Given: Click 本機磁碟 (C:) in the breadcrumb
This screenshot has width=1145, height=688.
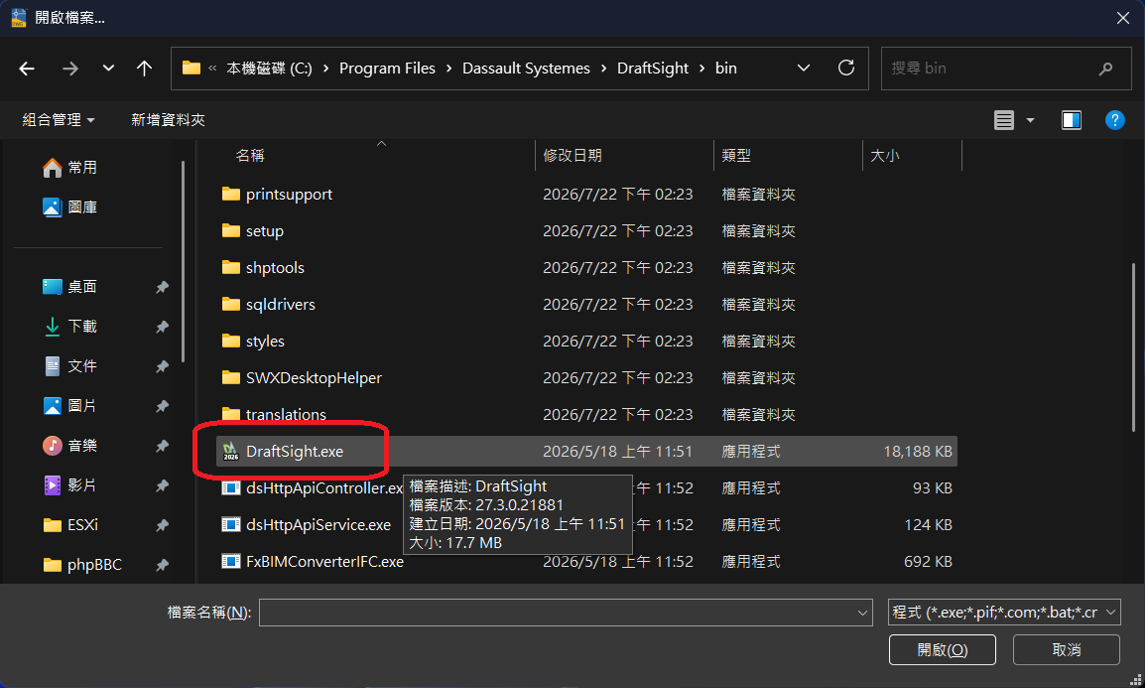Looking at the screenshot, I should coord(269,68).
